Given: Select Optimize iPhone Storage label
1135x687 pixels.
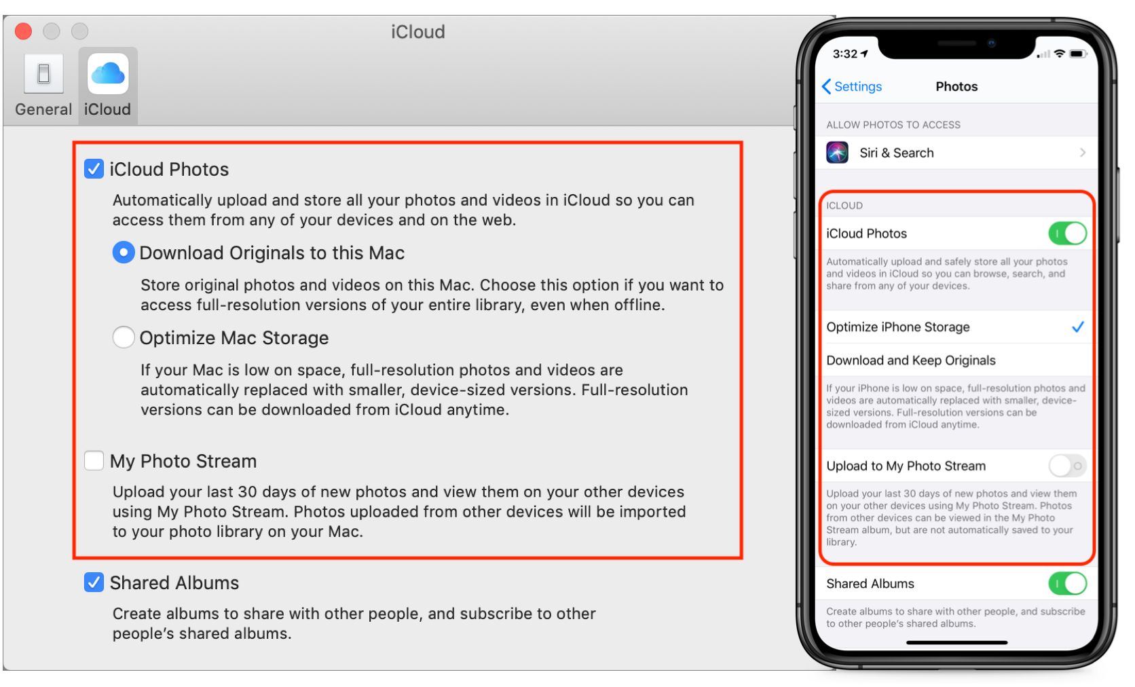Looking at the screenshot, I should 898,327.
